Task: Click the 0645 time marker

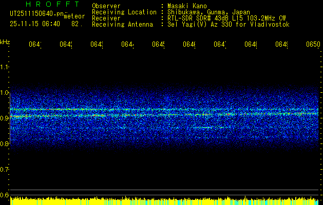Action: click(x=158, y=45)
